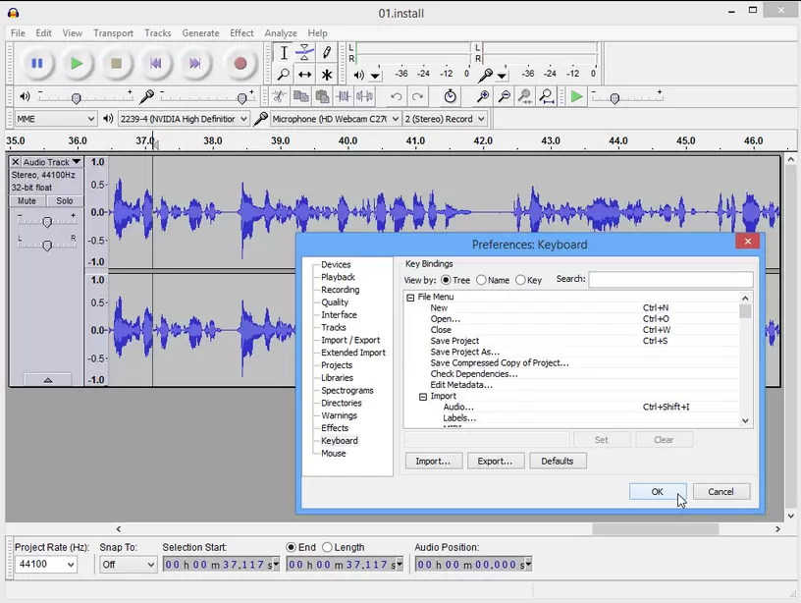Close the Audio Track with X
This screenshot has height=603, width=801.
(16, 162)
